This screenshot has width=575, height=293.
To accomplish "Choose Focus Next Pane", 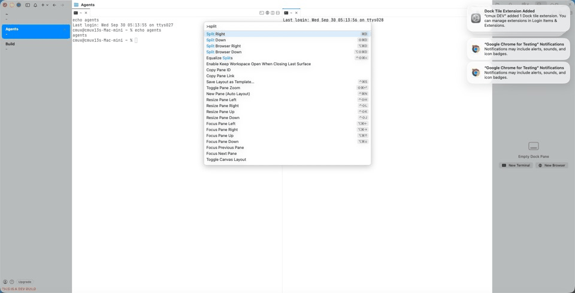I will point(287,154).
